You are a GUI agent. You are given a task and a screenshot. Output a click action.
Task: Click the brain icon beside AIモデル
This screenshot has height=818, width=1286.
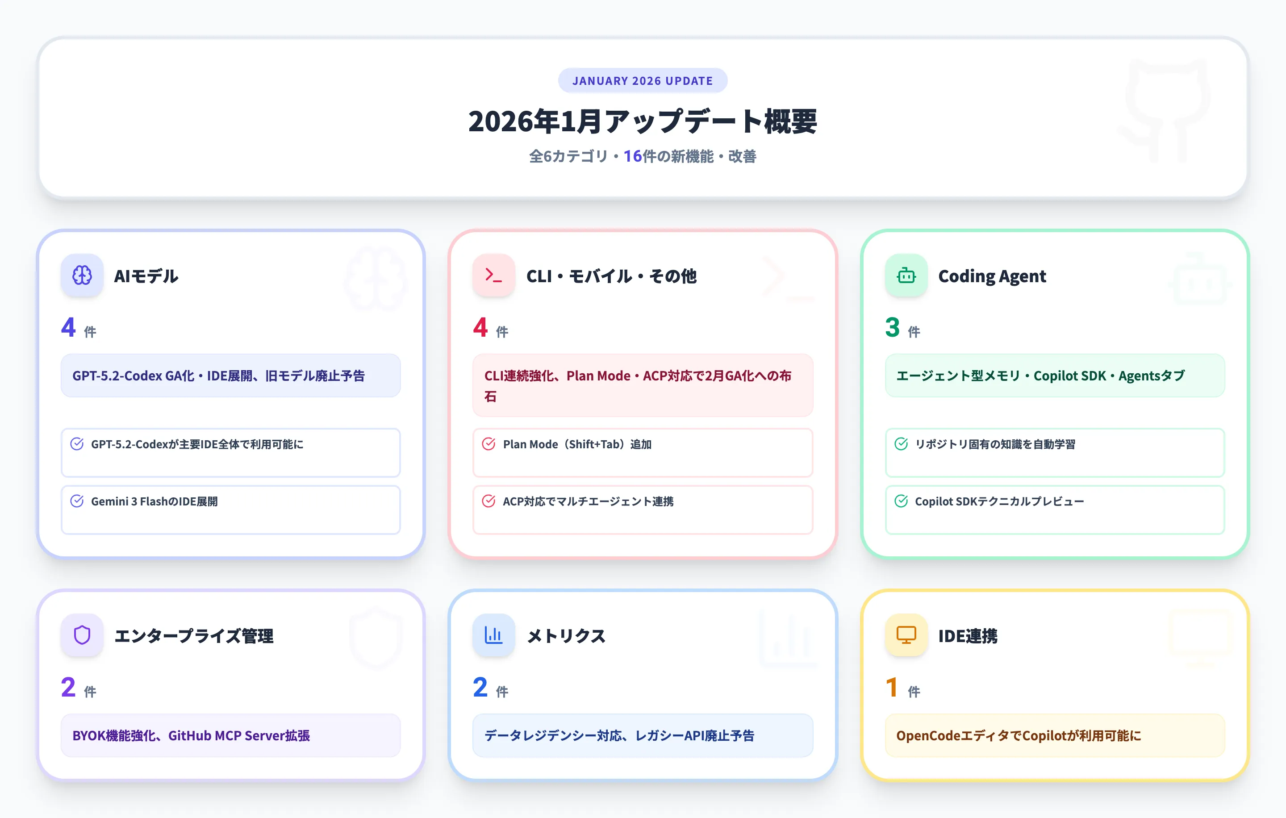[x=82, y=275]
